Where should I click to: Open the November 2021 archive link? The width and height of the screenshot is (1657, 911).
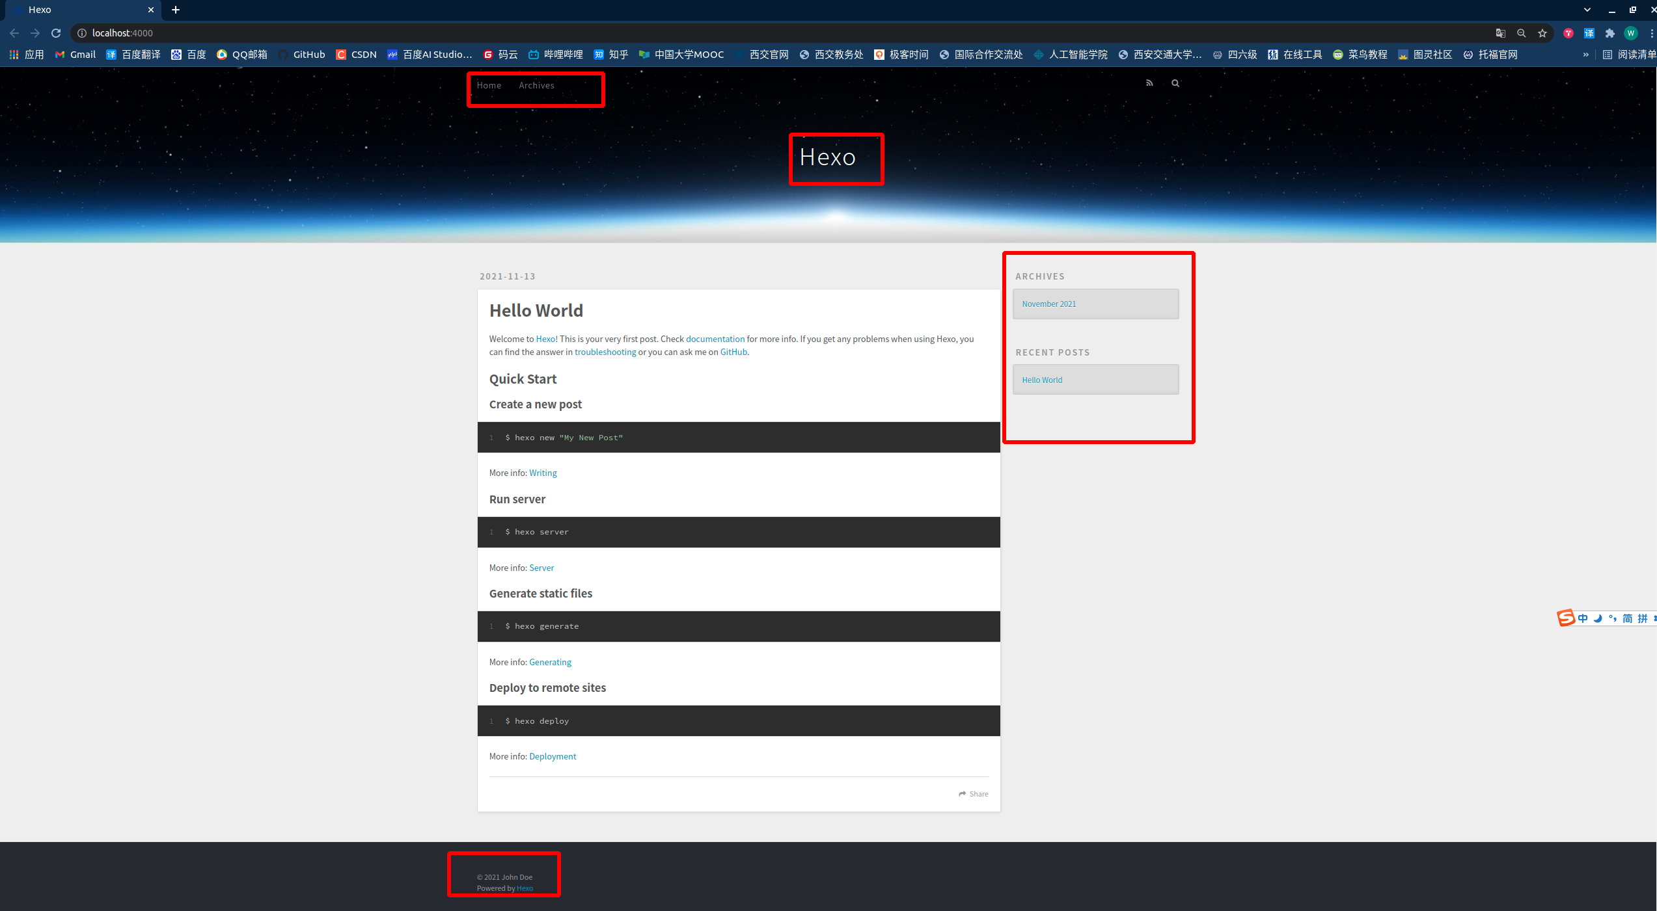tap(1049, 304)
